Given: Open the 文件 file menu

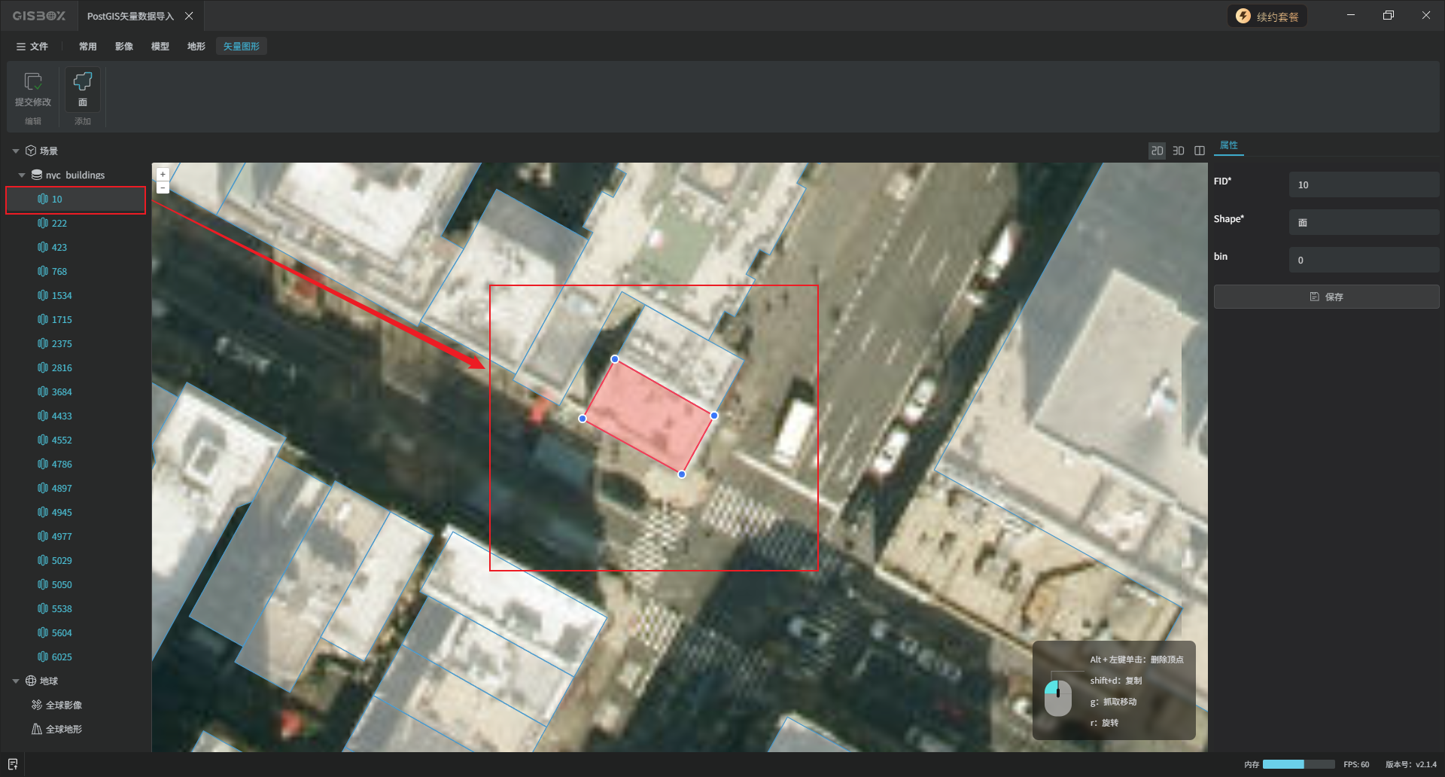Looking at the screenshot, I should pyautogui.click(x=32, y=47).
